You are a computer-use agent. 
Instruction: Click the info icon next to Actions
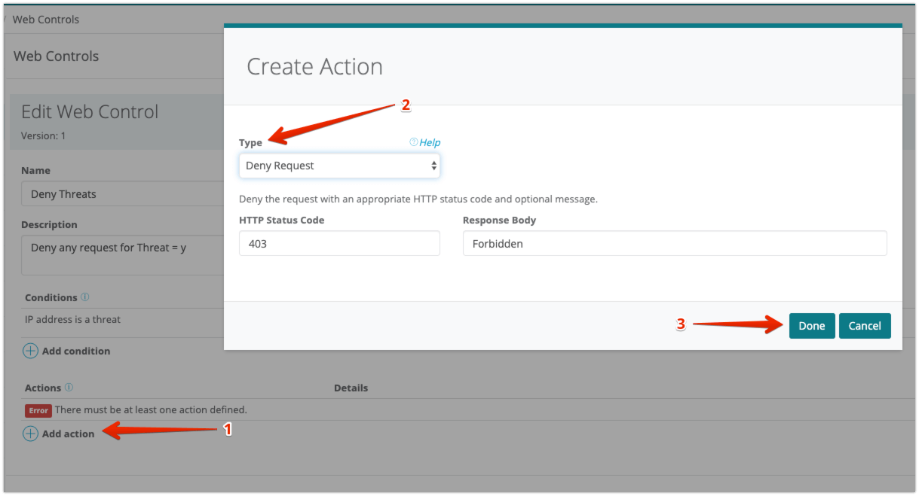(69, 388)
